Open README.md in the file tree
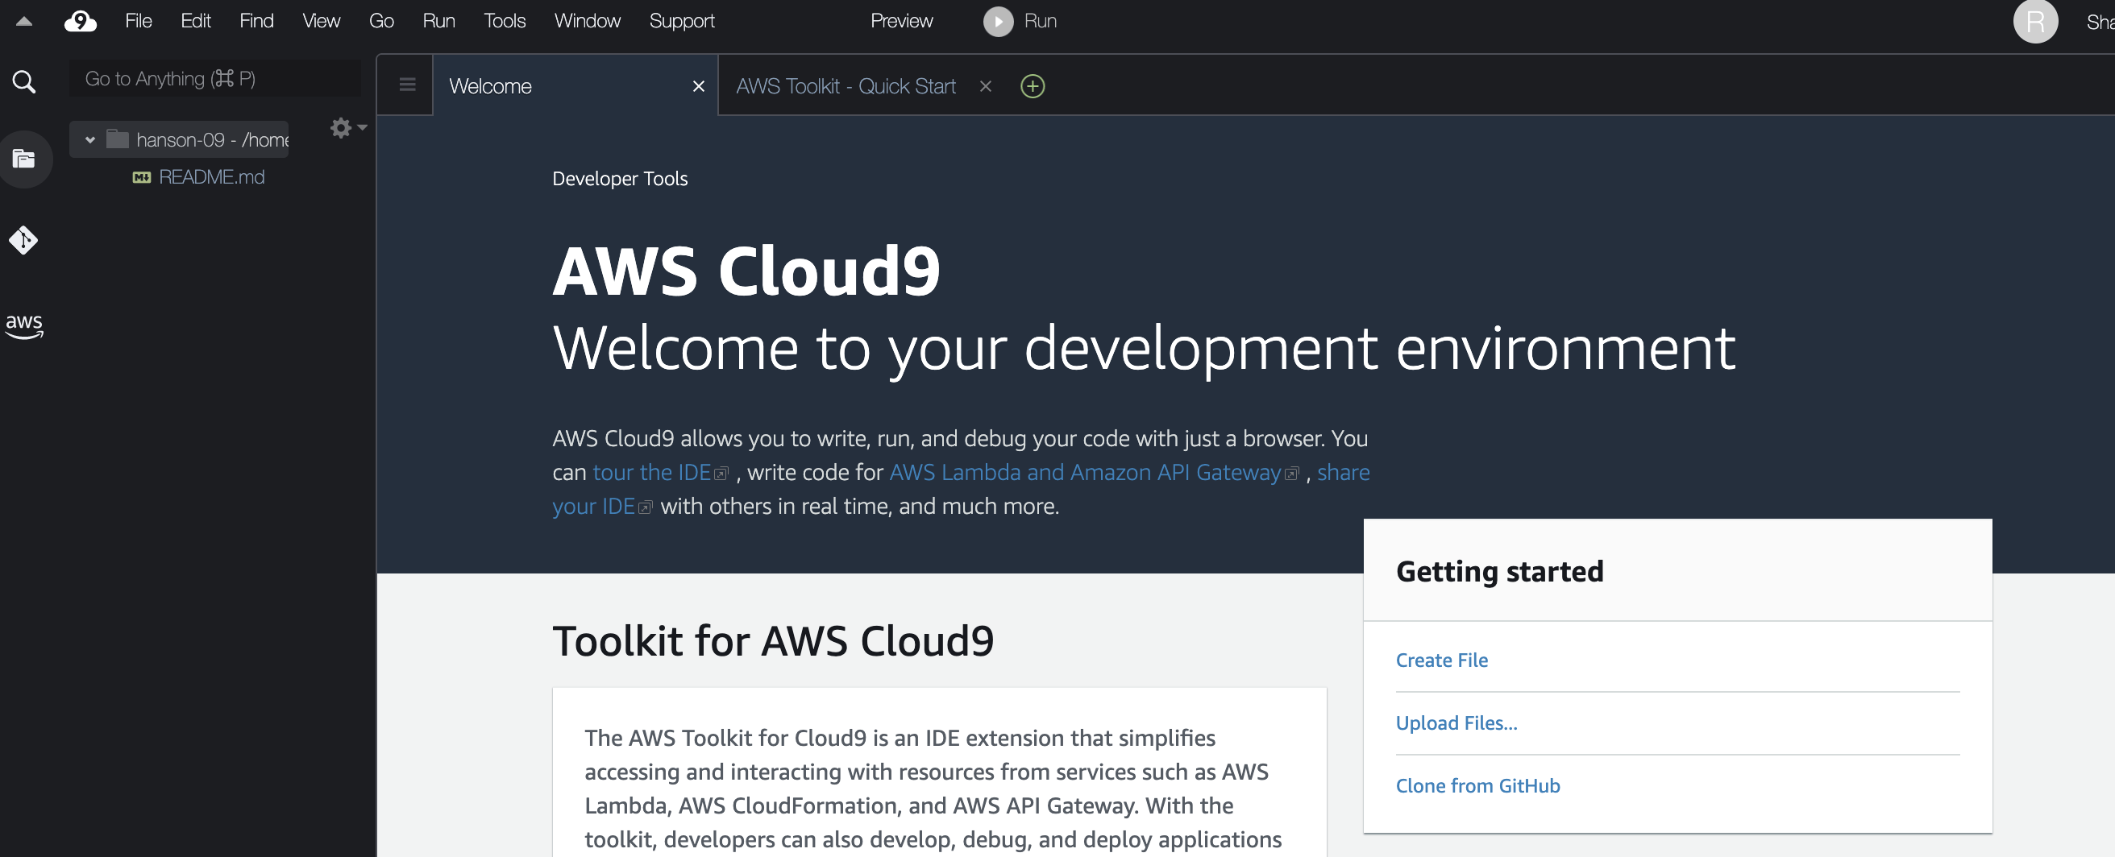2115x857 pixels. click(211, 177)
